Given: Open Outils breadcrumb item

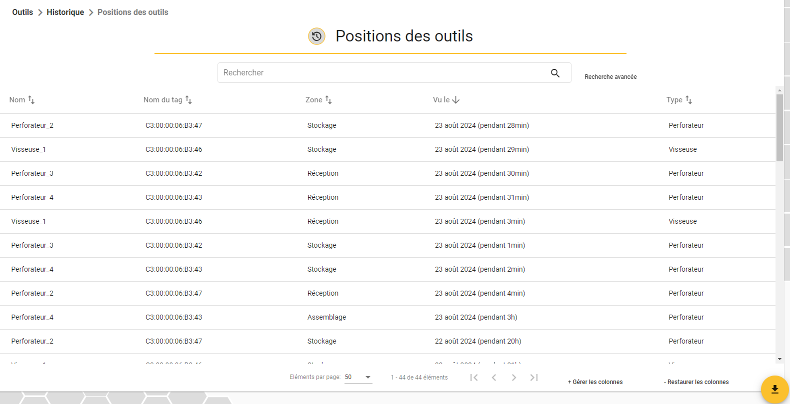Looking at the screenshot, I should [x=22, y=12].
